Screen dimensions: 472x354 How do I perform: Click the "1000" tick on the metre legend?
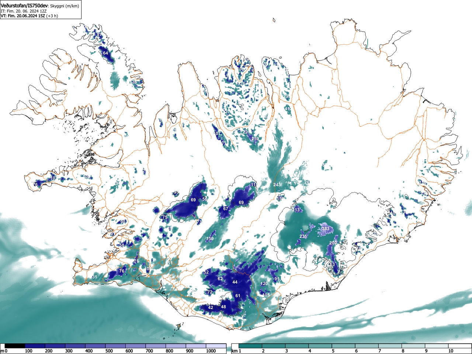(x=211, y=351)
